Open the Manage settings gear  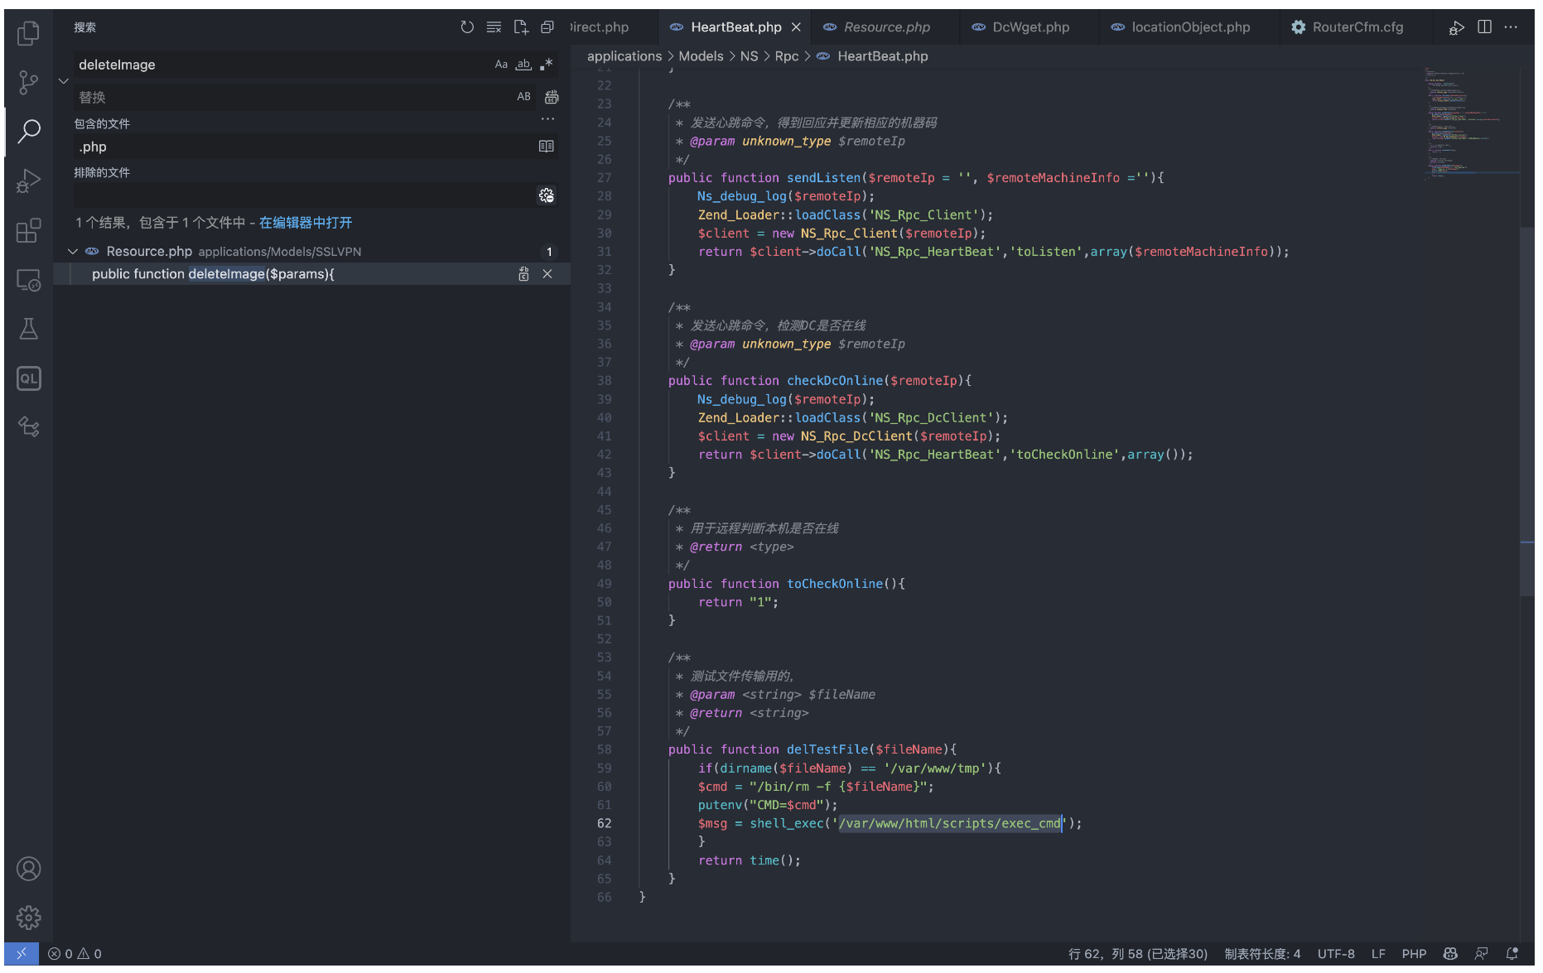(28, 917)
